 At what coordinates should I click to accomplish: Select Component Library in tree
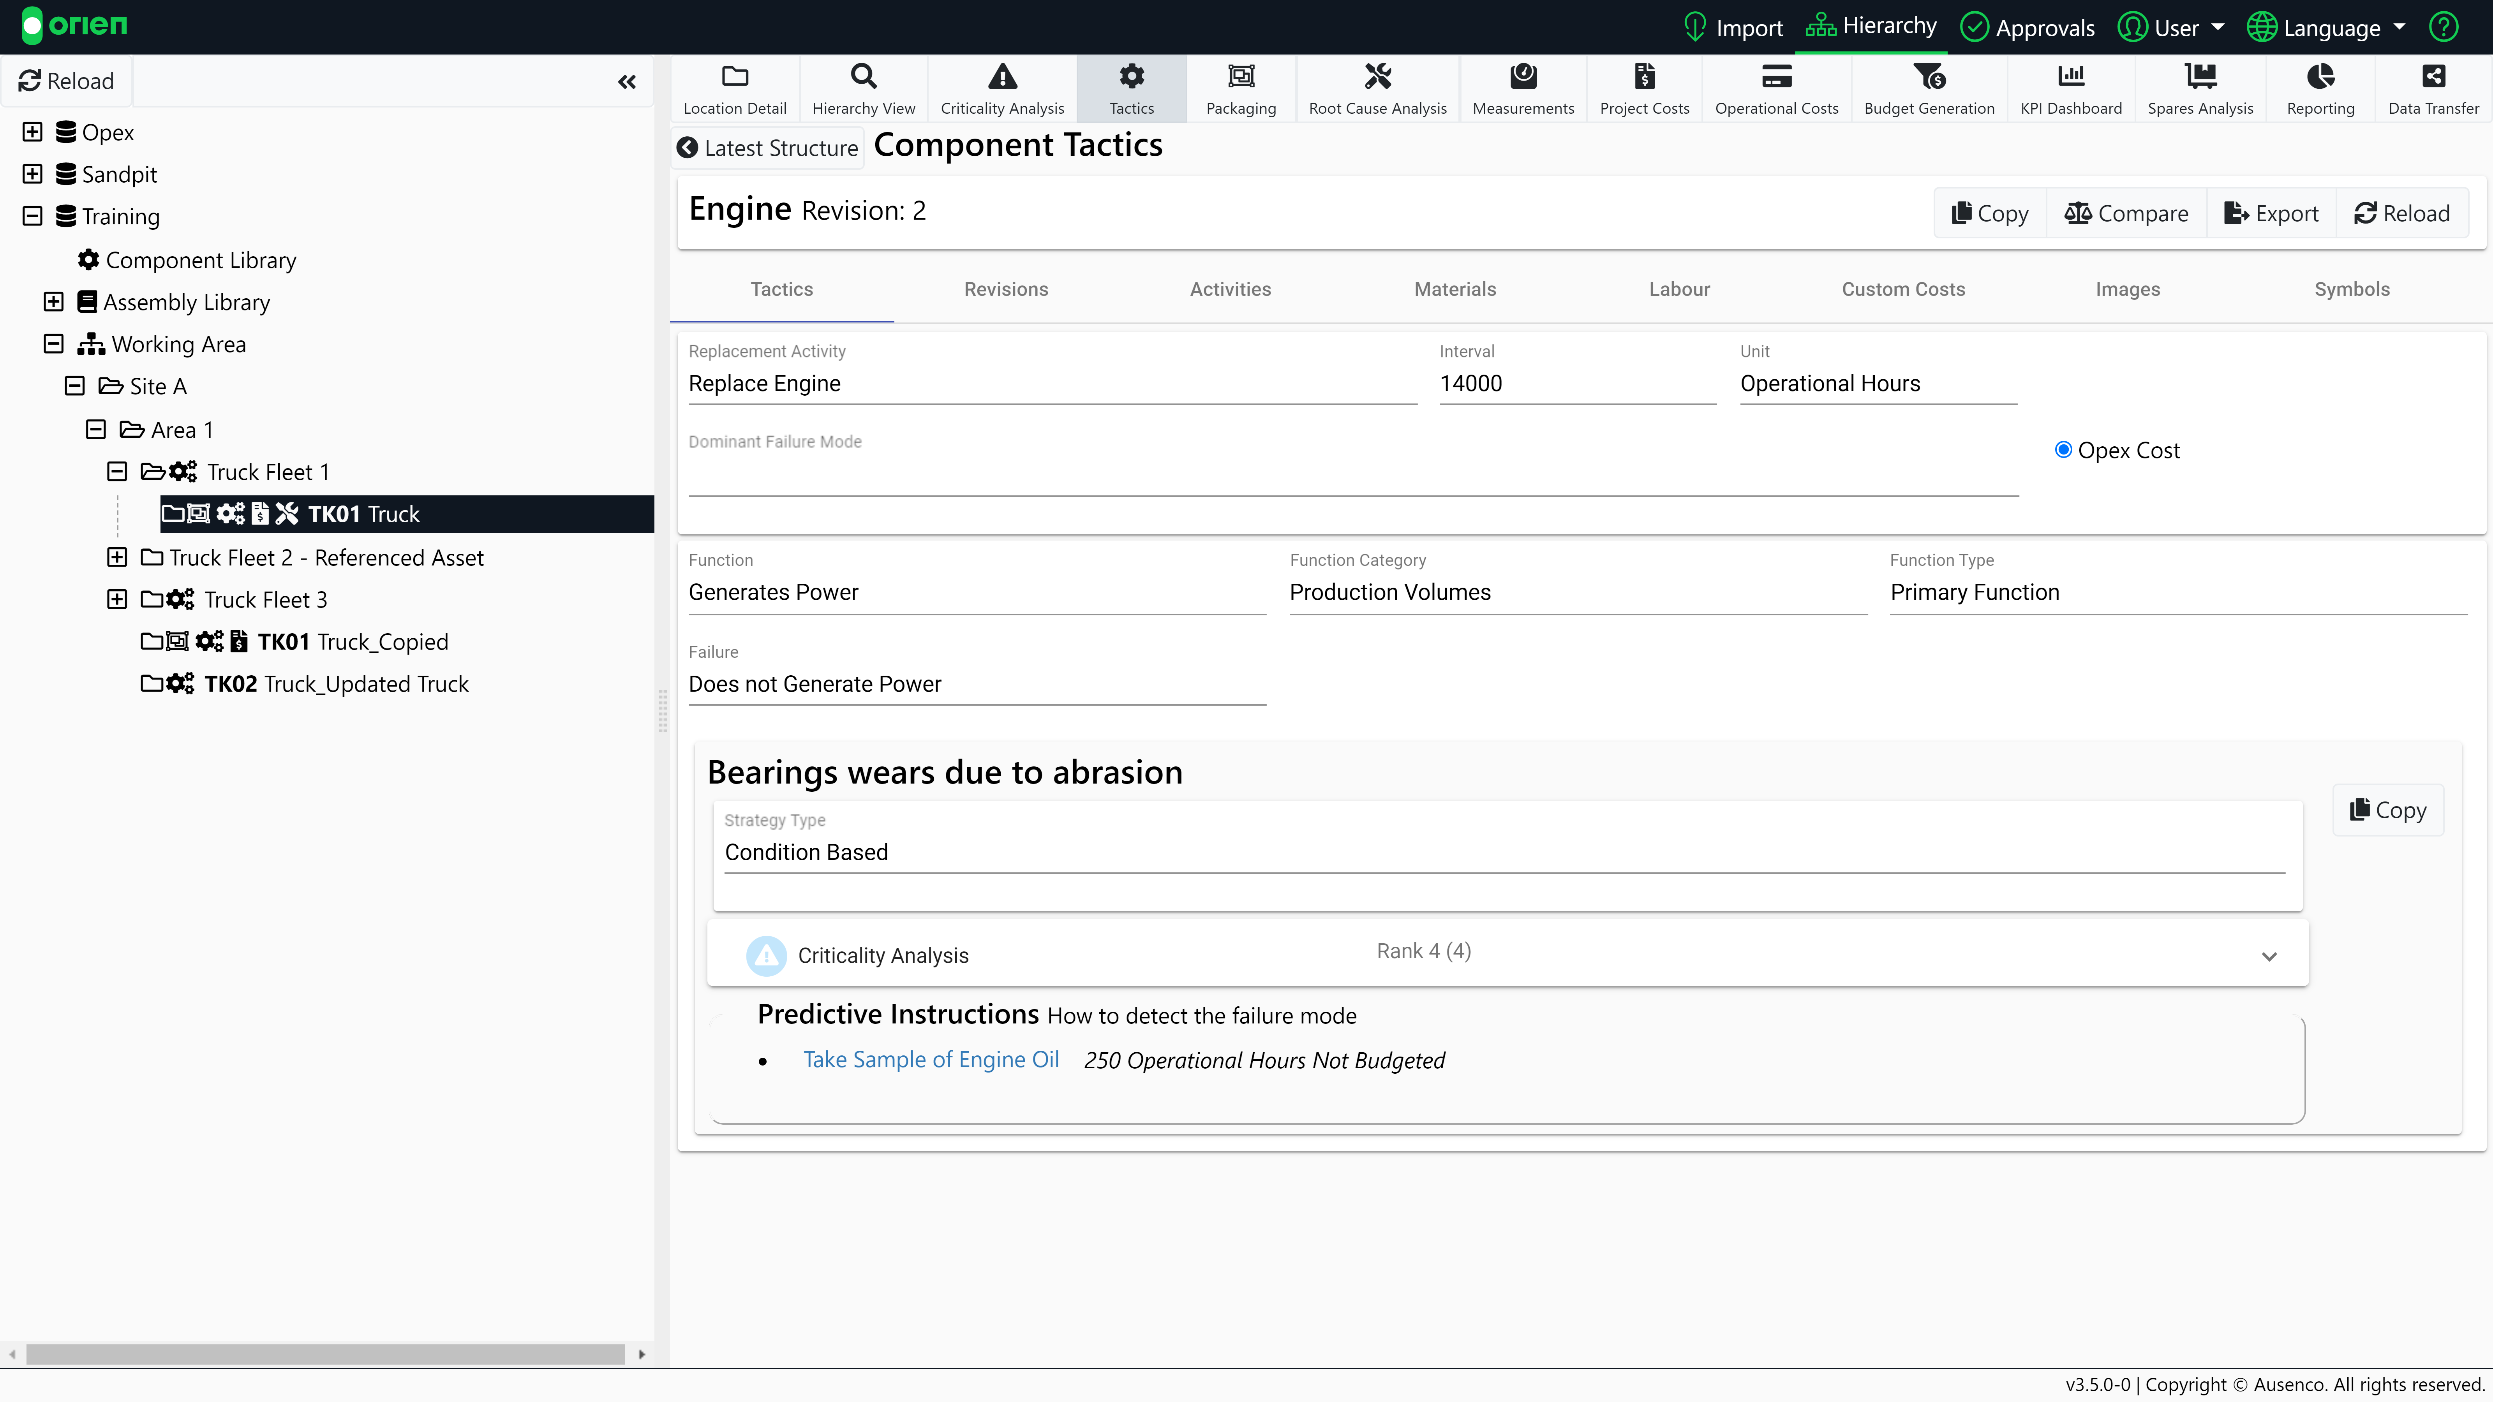[187, 260]
